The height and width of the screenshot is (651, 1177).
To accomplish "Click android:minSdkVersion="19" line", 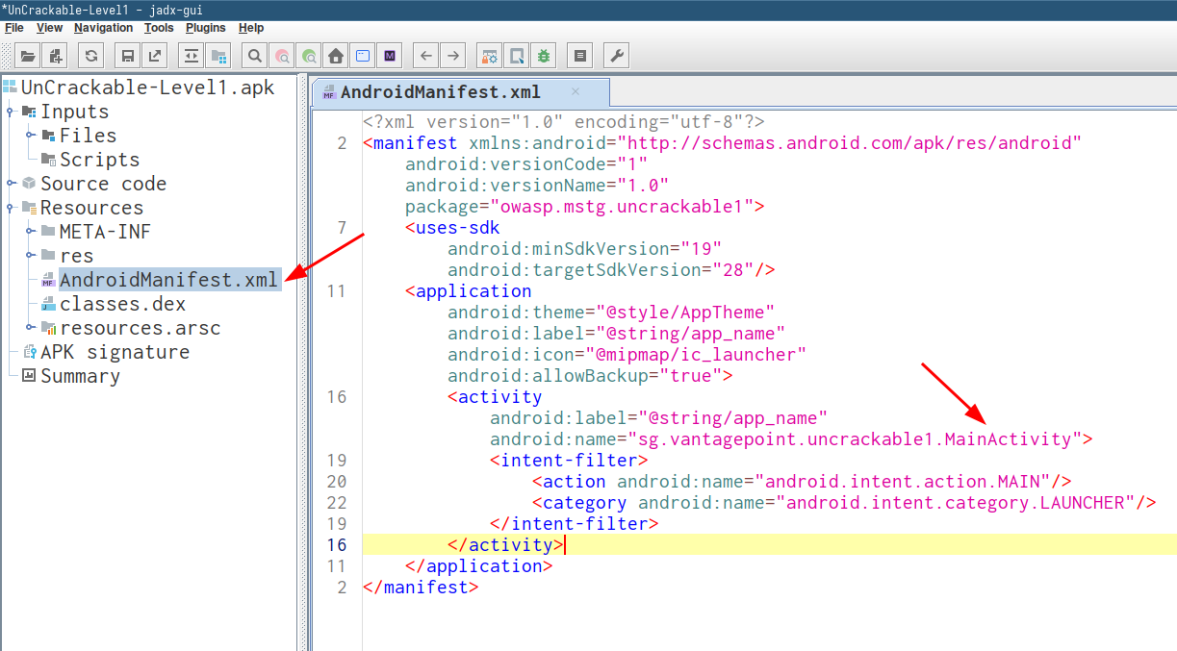I will click(x=584, y=248).
